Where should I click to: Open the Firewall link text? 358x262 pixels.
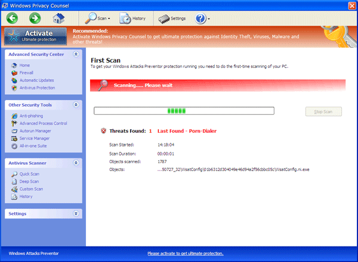point(26,73)
